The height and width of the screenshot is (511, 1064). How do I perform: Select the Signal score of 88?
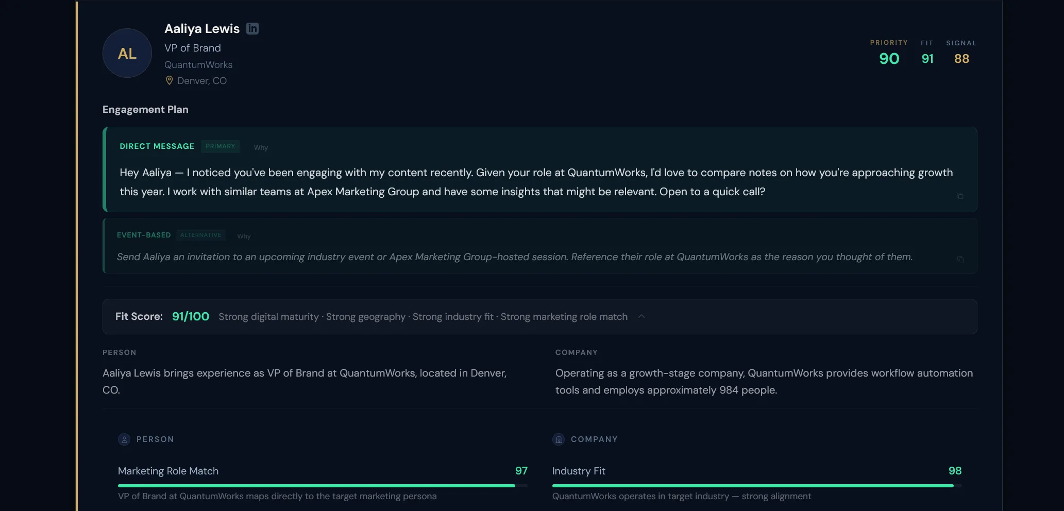click(x=961, y=59)
